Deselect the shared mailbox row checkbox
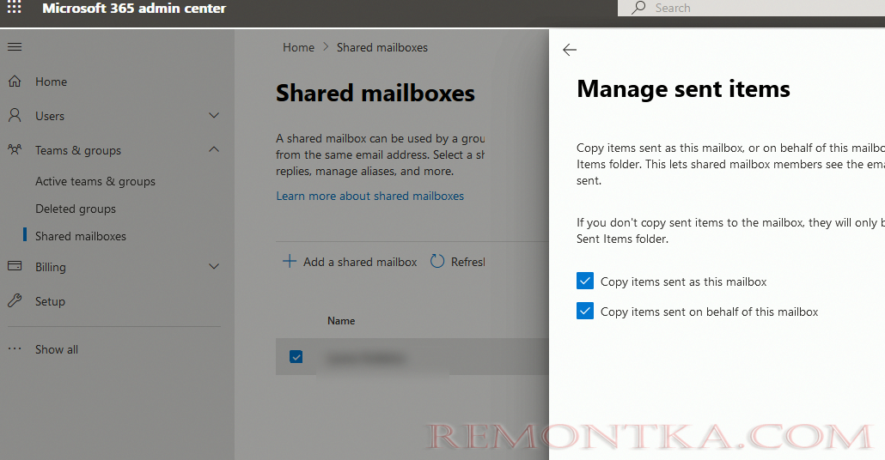 click(x=296, y=356)
